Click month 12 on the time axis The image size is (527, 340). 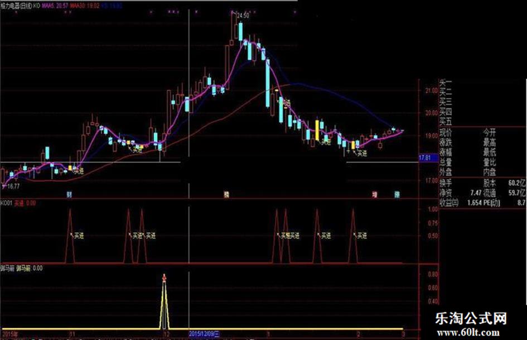(166, 334)
